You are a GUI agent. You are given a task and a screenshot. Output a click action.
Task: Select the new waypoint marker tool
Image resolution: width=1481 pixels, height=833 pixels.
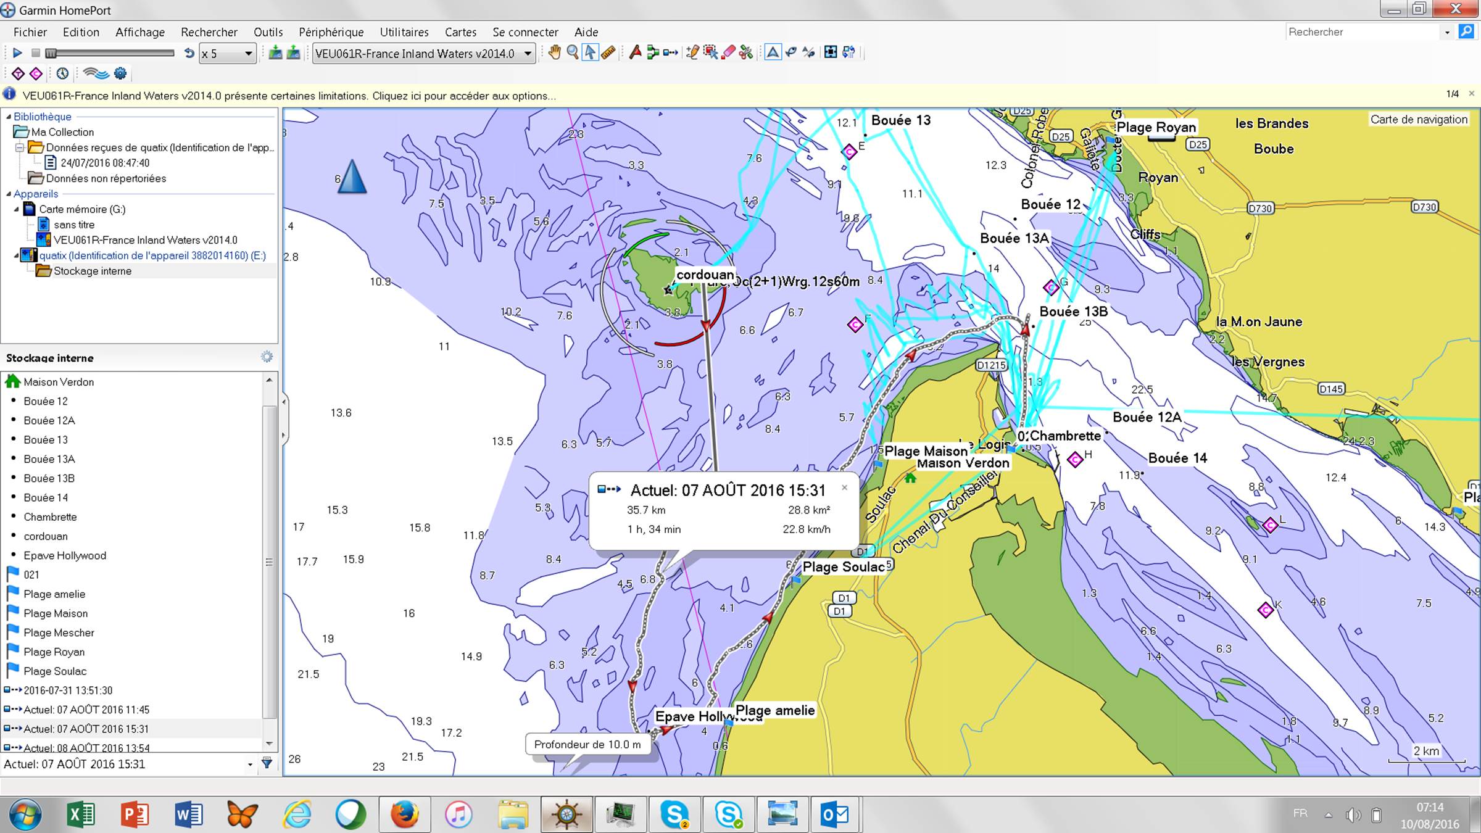[635, 53]
